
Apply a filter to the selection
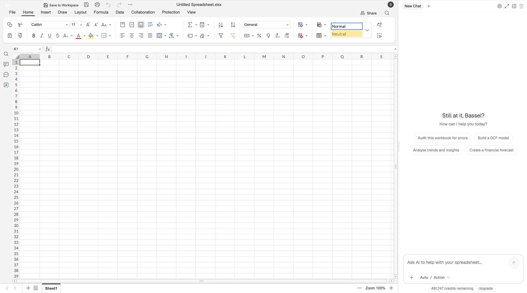pos(220,36)
